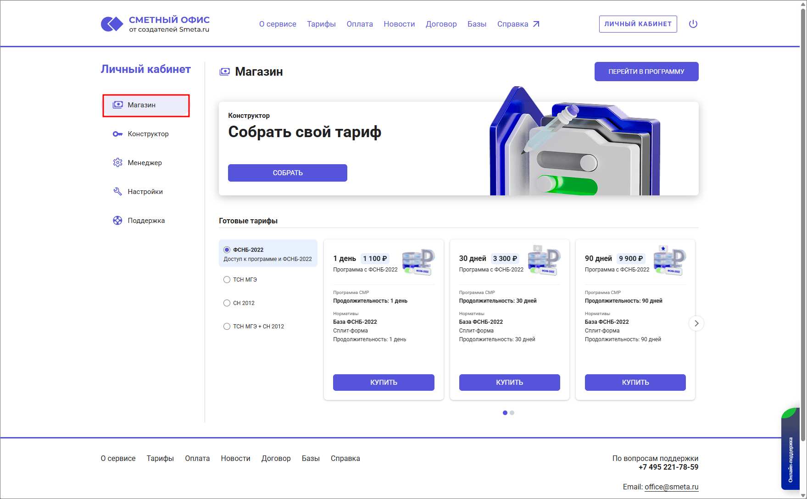Open Магазин via its wallet icon
The width and height of the screenshot is (807, 499).
pos(117,105)
